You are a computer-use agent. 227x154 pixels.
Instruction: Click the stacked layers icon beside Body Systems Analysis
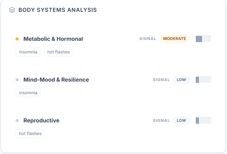click(12, 10)
